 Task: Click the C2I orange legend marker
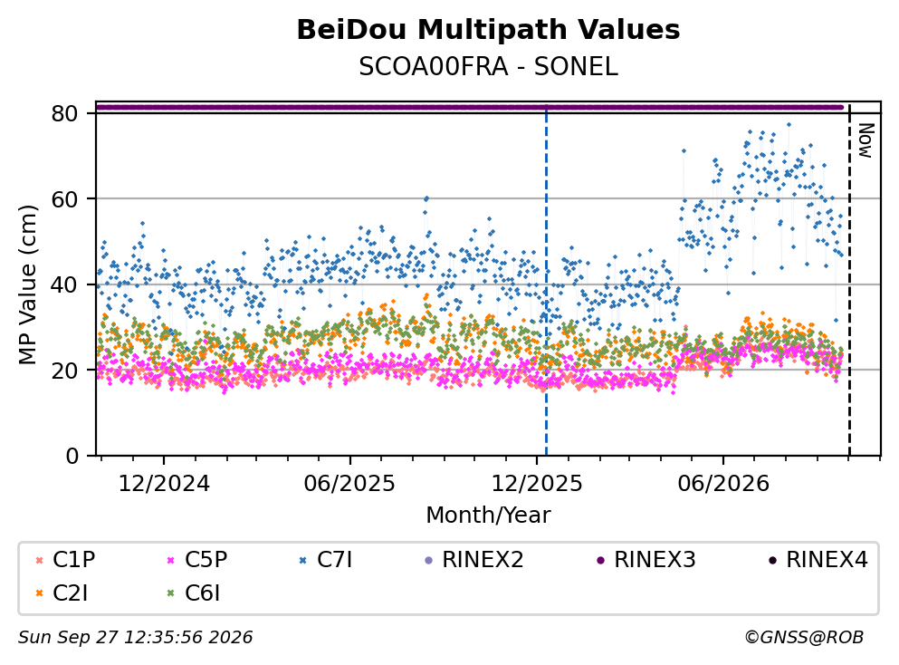click(39, 593)
